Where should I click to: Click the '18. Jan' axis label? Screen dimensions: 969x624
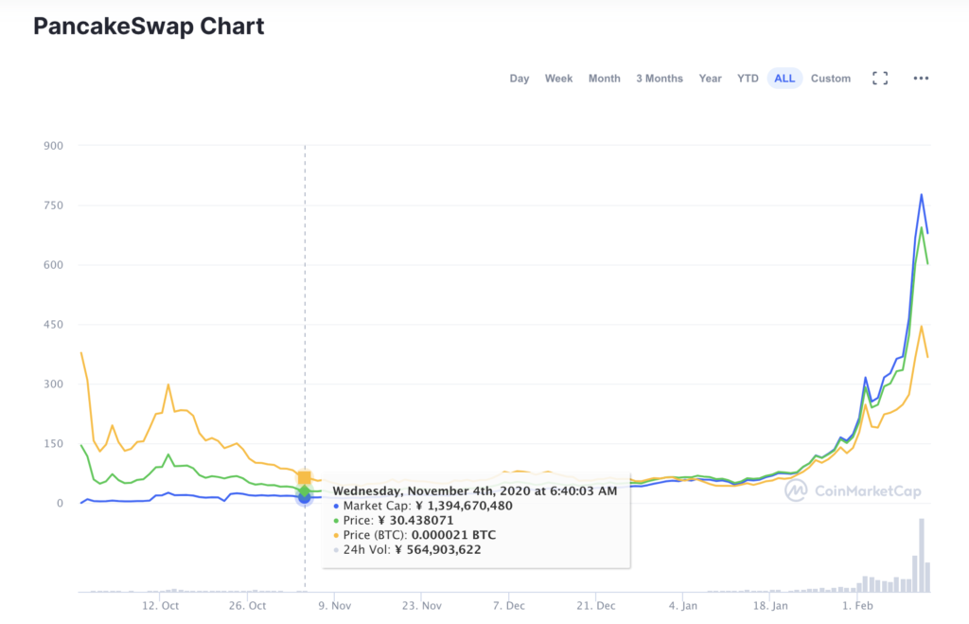[770, 605]
